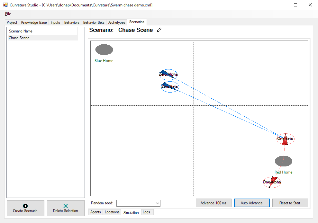This screenshot has width=318, height=223.
Task: Close the Curvature Studio window
Action: tap(310, 5)
